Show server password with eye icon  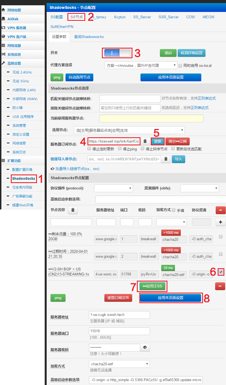(145, 347)
